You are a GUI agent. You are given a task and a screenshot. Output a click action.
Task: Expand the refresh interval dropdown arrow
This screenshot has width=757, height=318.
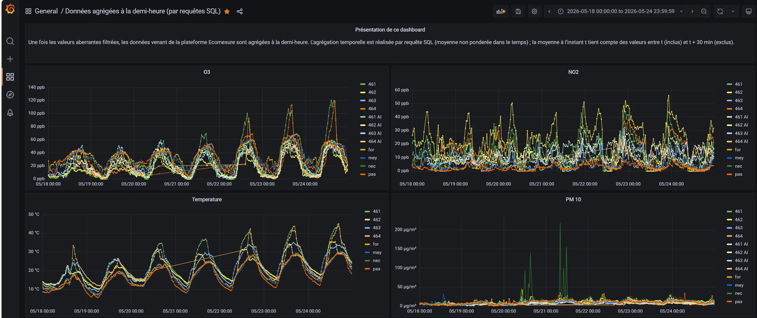click(x=733, y=11)
